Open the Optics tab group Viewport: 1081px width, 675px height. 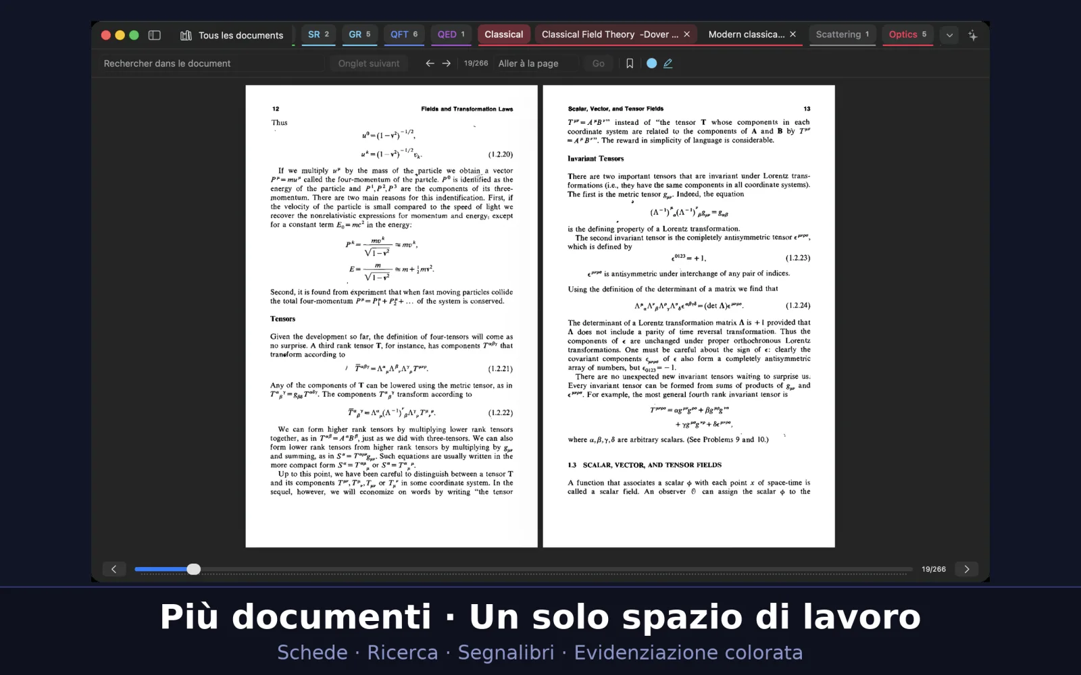907,34
